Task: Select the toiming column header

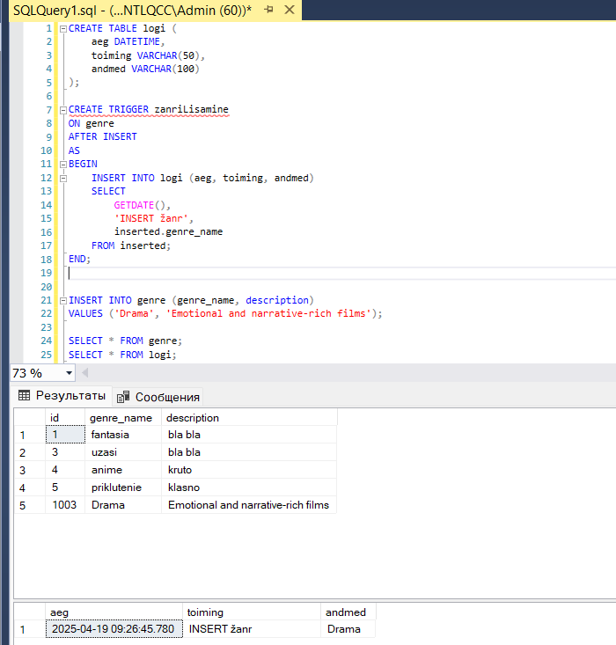Action: coord(252,612)
